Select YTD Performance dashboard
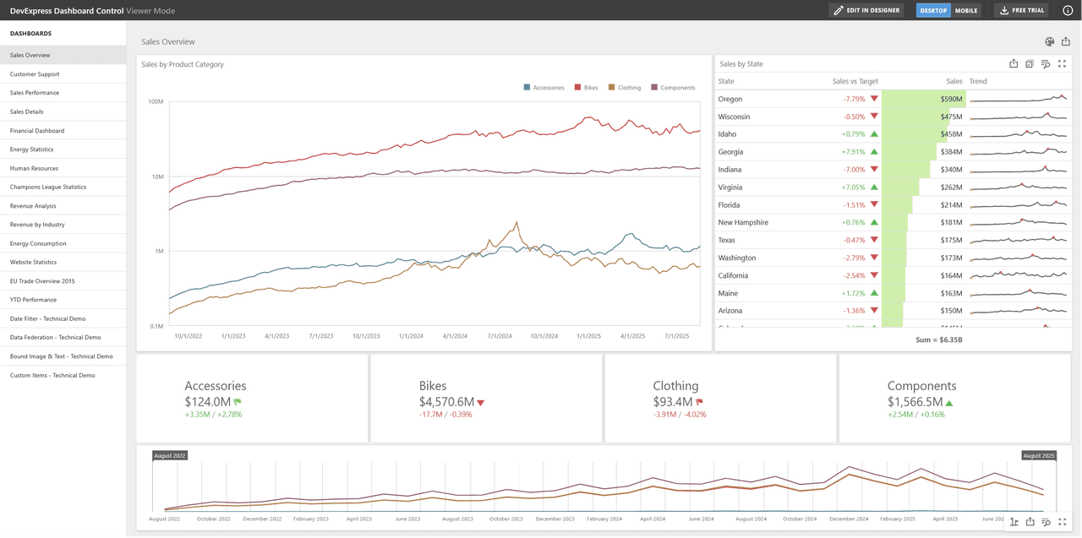 63,300
